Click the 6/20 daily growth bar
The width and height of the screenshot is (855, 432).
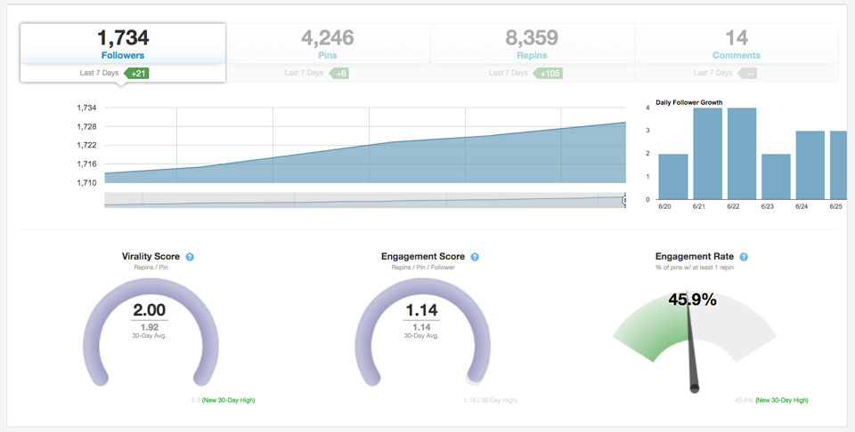coord(672,176)
